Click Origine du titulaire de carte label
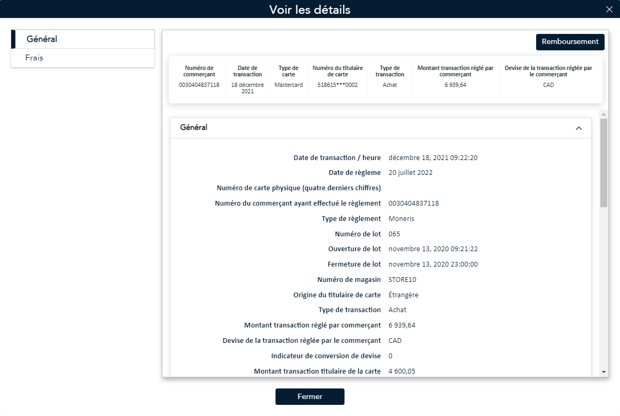 point(337,295)
